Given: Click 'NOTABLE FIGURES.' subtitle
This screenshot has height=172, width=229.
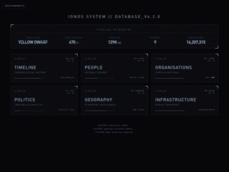Looking at the screenshot, I should coord(96,73).
